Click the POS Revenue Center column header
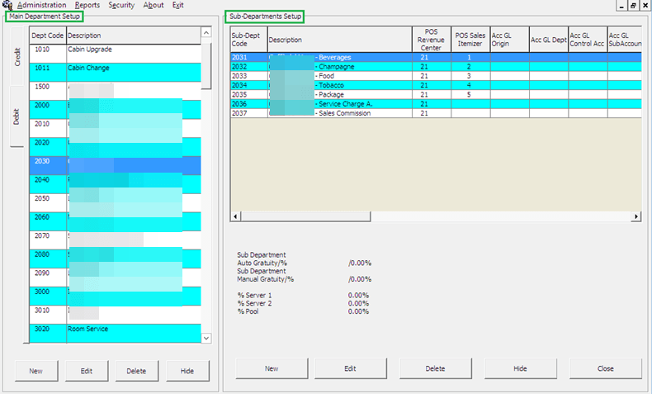 (431, 40)
